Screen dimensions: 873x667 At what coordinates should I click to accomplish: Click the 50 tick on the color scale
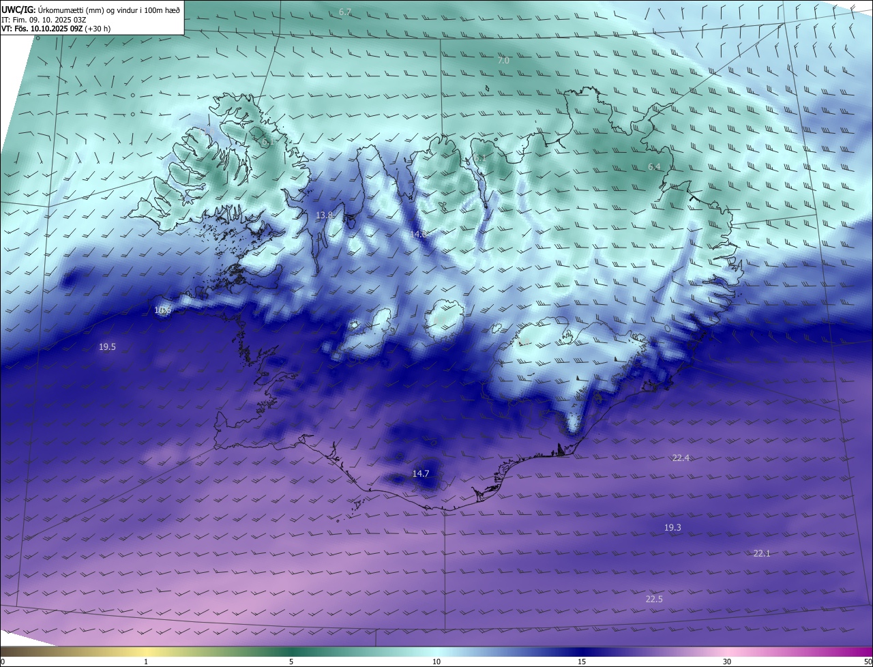coord(868,662)
